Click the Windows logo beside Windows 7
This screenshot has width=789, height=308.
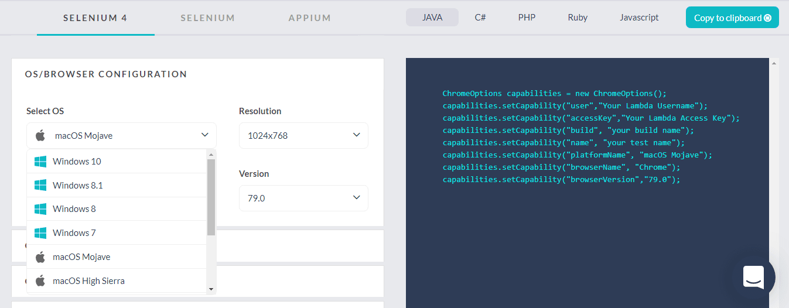coord(40,232)
